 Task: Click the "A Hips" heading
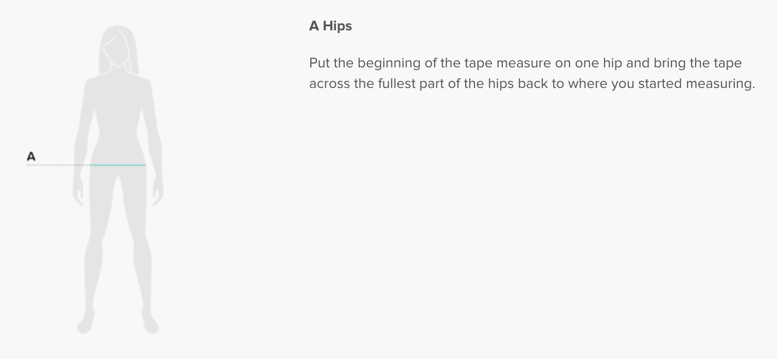pos(330,26)
